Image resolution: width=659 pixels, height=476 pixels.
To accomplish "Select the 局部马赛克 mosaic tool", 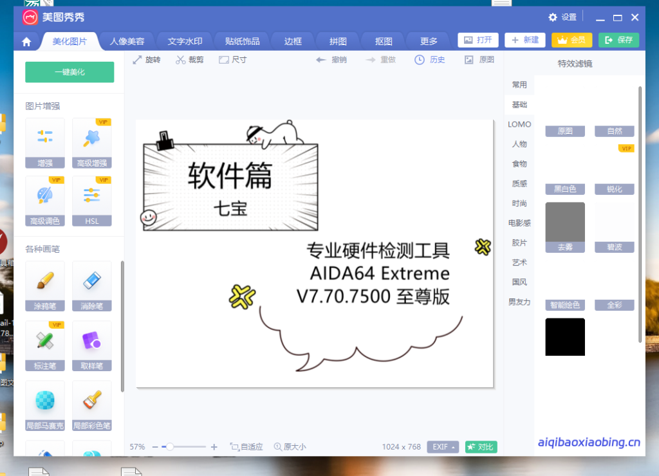I will 45,406.
